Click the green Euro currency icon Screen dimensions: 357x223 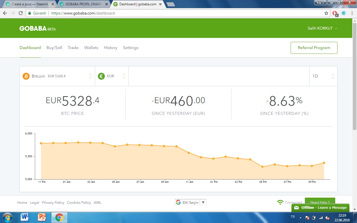101,76
